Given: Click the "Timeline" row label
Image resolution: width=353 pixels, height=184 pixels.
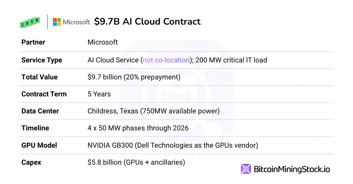Looking at the screenshot, I should (35, 128).
